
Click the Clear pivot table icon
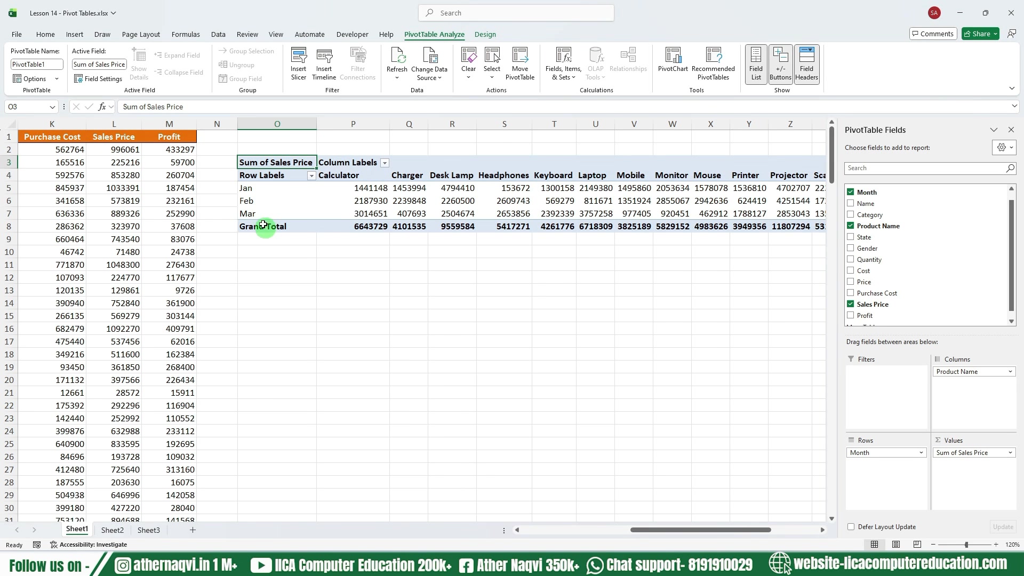tap(468, 64)
